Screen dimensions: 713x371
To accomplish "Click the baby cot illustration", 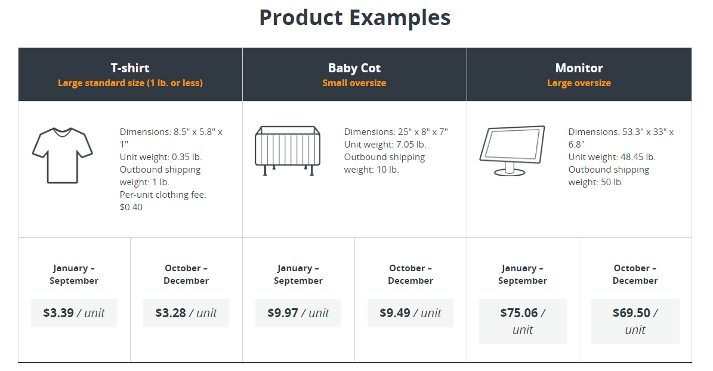I will 288,151.
